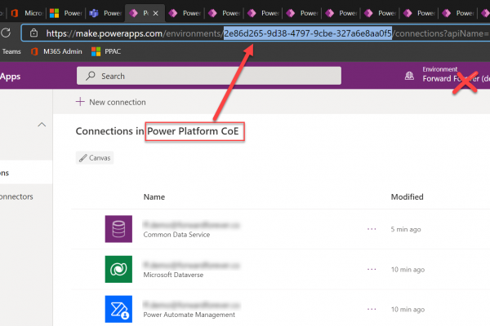Open more options for Microsoft Dataverse
This screenshot has height=326, width=490.
coord(372,269)
